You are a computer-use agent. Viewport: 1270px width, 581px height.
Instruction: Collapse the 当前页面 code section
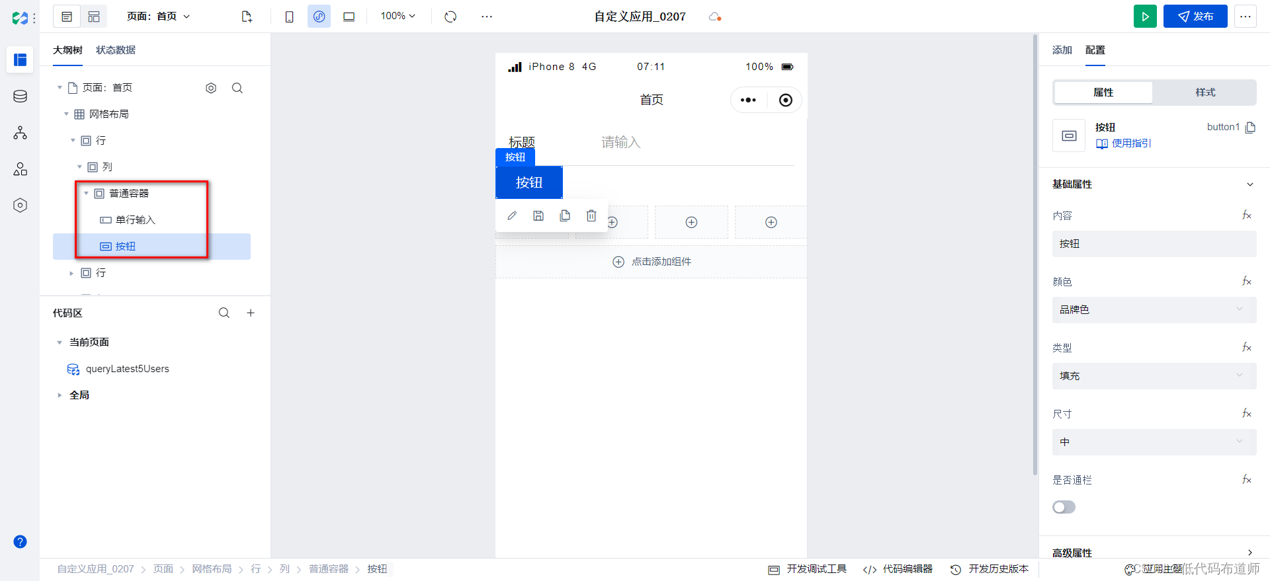pyautogui.click(x=60, y=342)
